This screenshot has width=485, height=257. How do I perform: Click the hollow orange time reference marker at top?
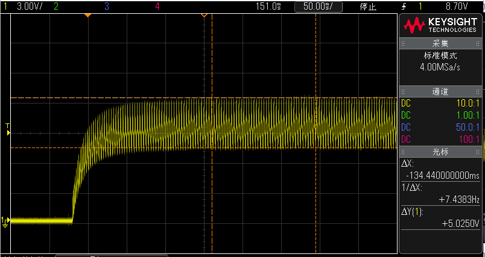pos(204,15)
